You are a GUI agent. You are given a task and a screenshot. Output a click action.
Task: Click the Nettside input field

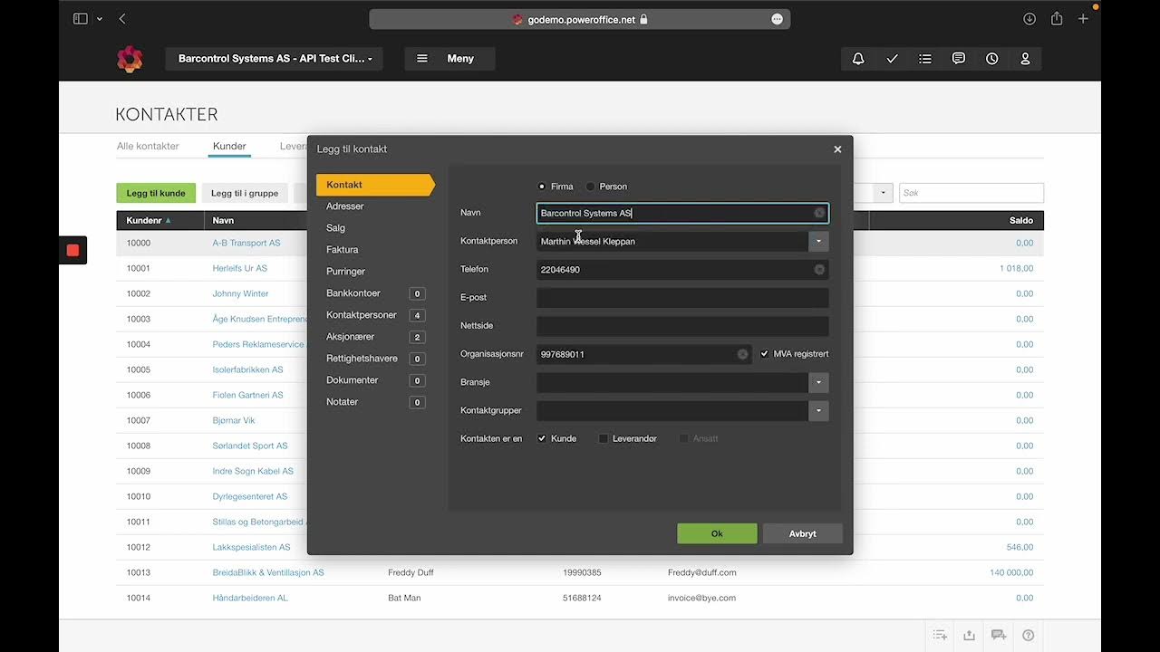682,326
